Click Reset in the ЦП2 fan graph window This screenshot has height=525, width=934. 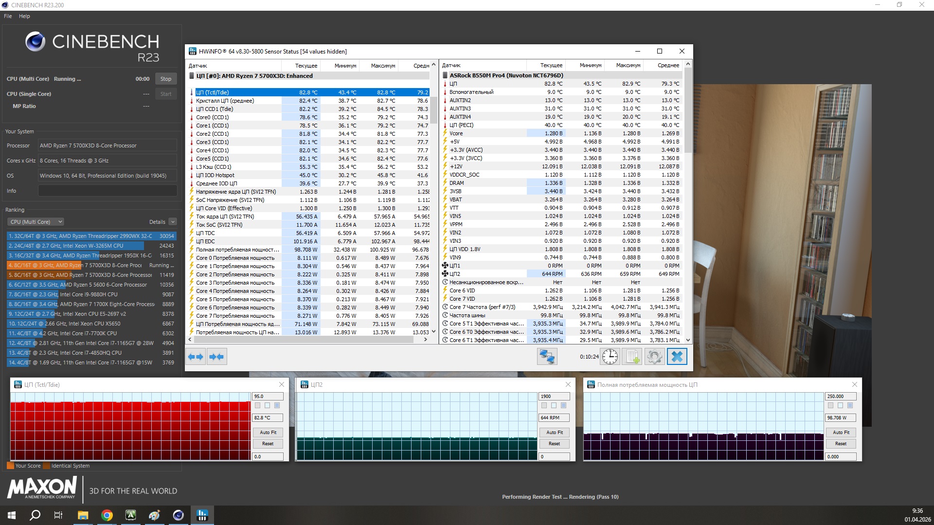[554, 444]
